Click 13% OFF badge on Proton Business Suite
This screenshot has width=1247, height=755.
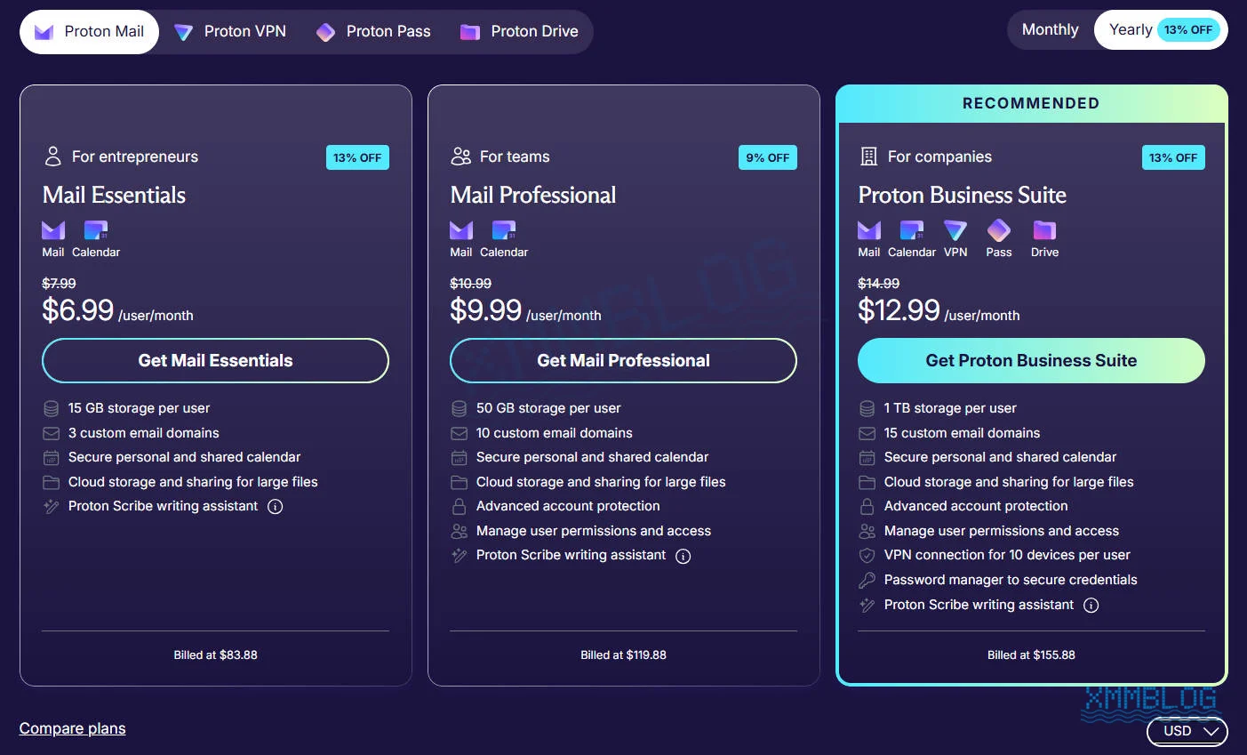(x=1173, y=157)
